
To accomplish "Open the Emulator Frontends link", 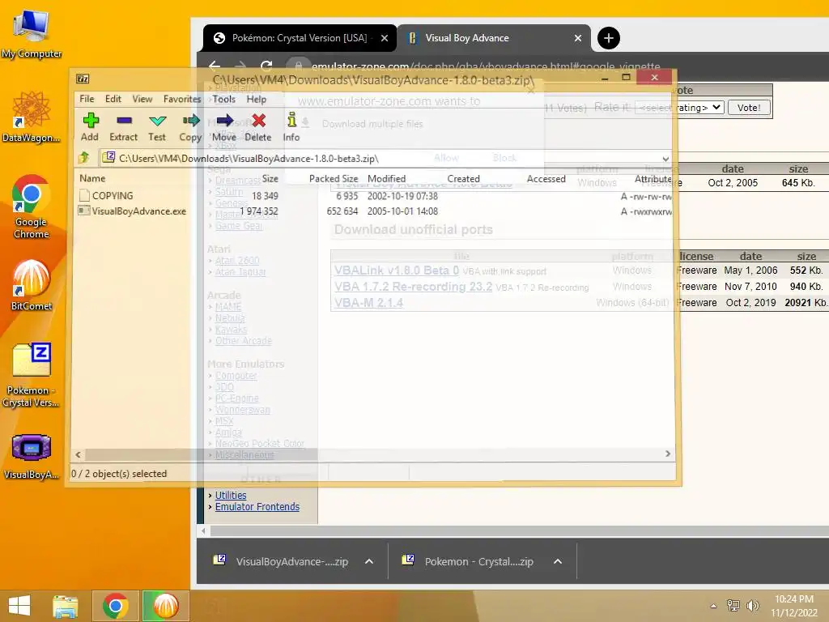I will click(257, 507).
